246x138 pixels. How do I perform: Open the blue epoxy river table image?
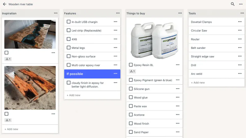click(x=30, y=34)
